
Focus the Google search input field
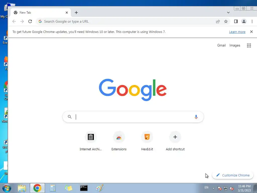coord(133,117)
